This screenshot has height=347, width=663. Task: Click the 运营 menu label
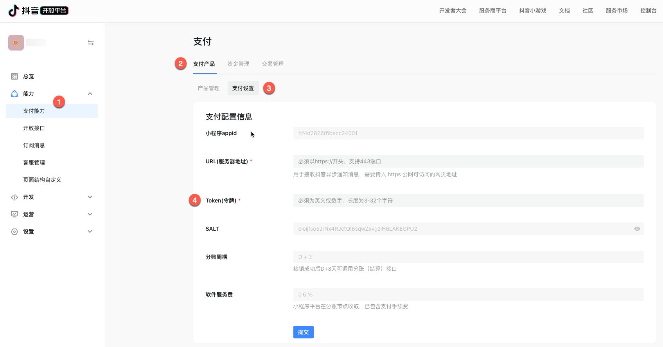[29, 214]
